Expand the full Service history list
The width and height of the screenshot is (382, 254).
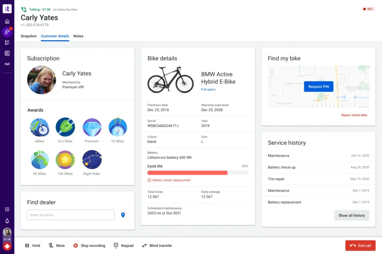coord(351,215)
